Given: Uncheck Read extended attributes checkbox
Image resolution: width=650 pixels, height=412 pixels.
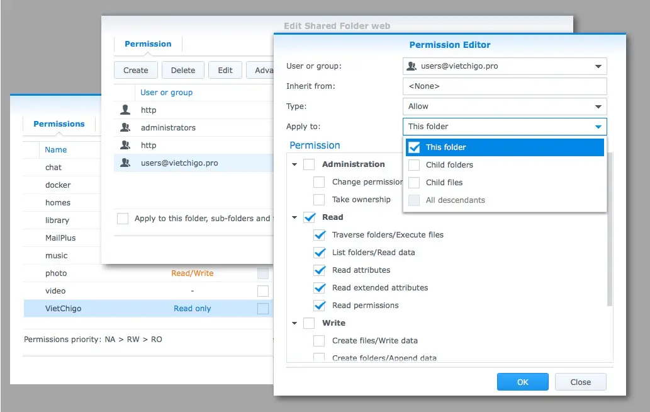Looking at the screenshot, I should click(x=319, y=287).
